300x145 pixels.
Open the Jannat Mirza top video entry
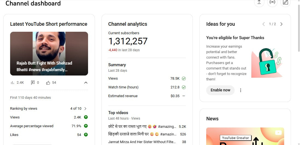(x=142, y=142)
